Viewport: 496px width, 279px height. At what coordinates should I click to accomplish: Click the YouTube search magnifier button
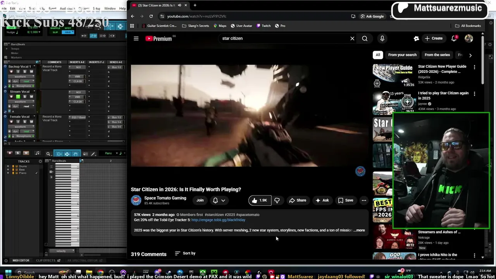tap(365, 38)
